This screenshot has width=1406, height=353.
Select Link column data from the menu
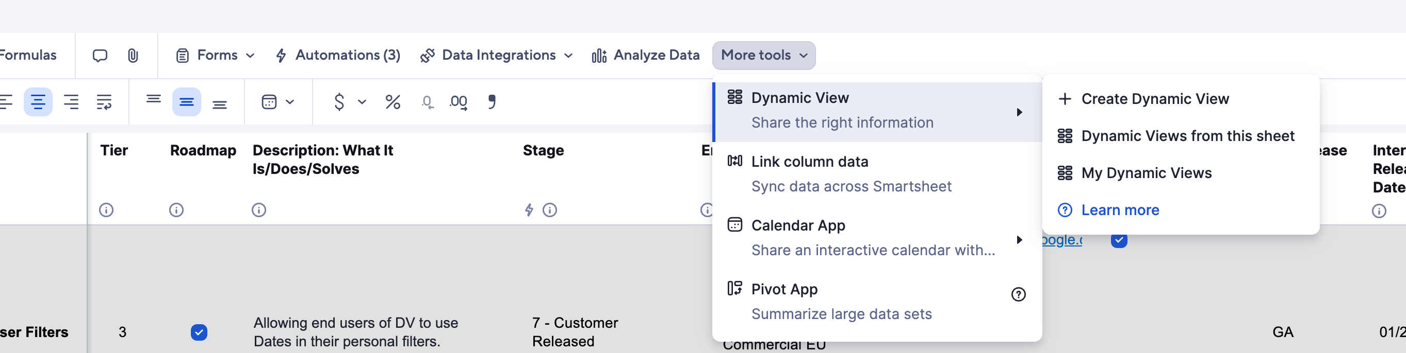[810, 161]
